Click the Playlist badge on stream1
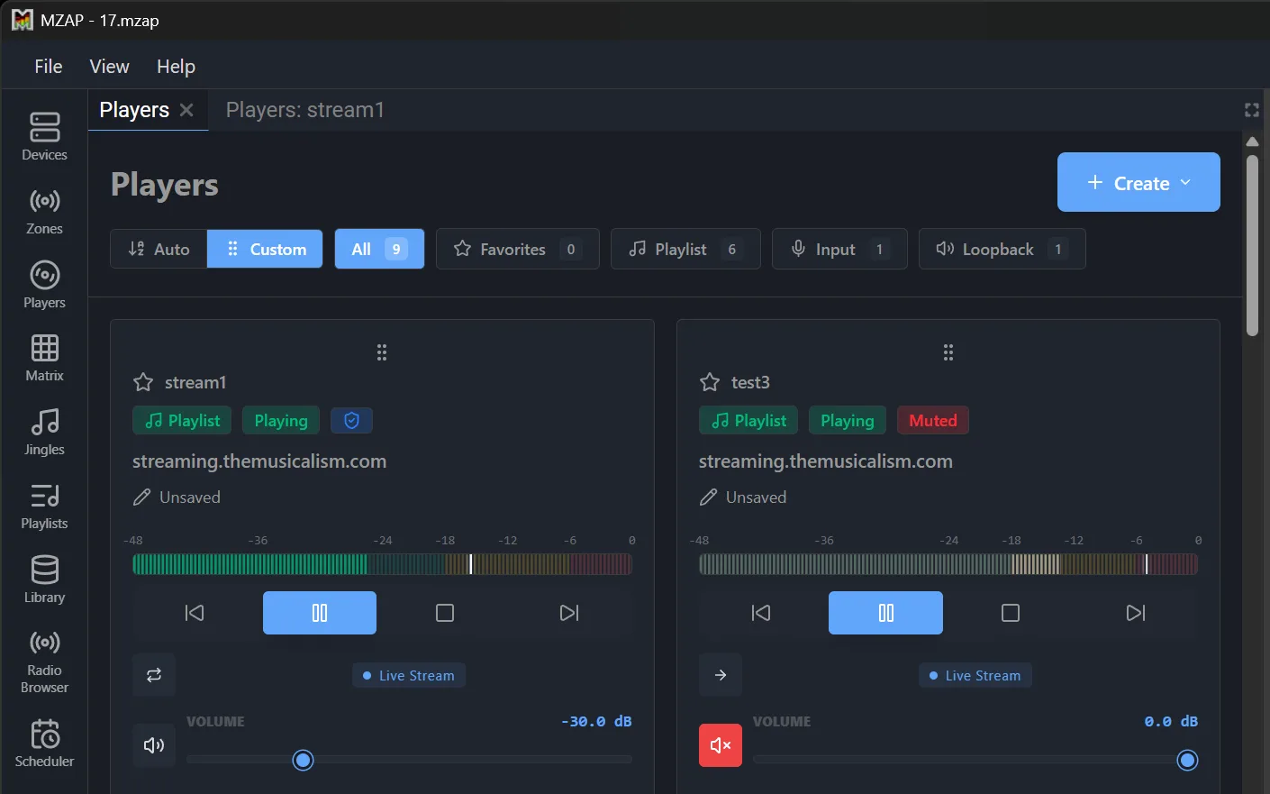Viewport: 1270px width, 794px height. point(182,420)
